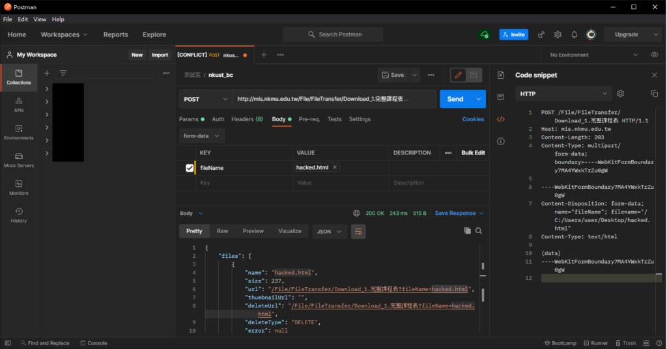The image size is (667, 349).
Task: Open the Edit menu
Action: (23, 19)
